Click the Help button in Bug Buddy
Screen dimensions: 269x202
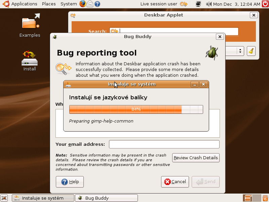(70, 182)
